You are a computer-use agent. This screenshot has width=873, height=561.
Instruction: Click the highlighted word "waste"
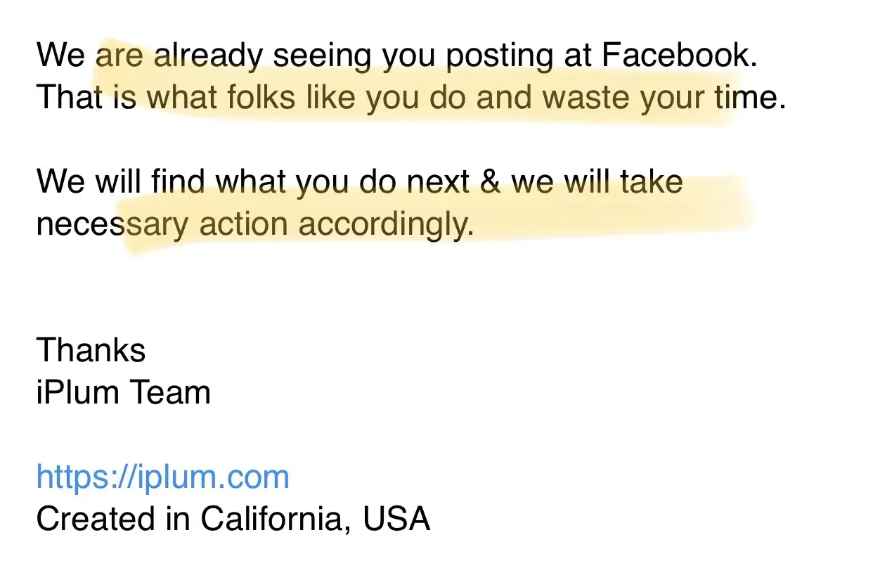587,98
